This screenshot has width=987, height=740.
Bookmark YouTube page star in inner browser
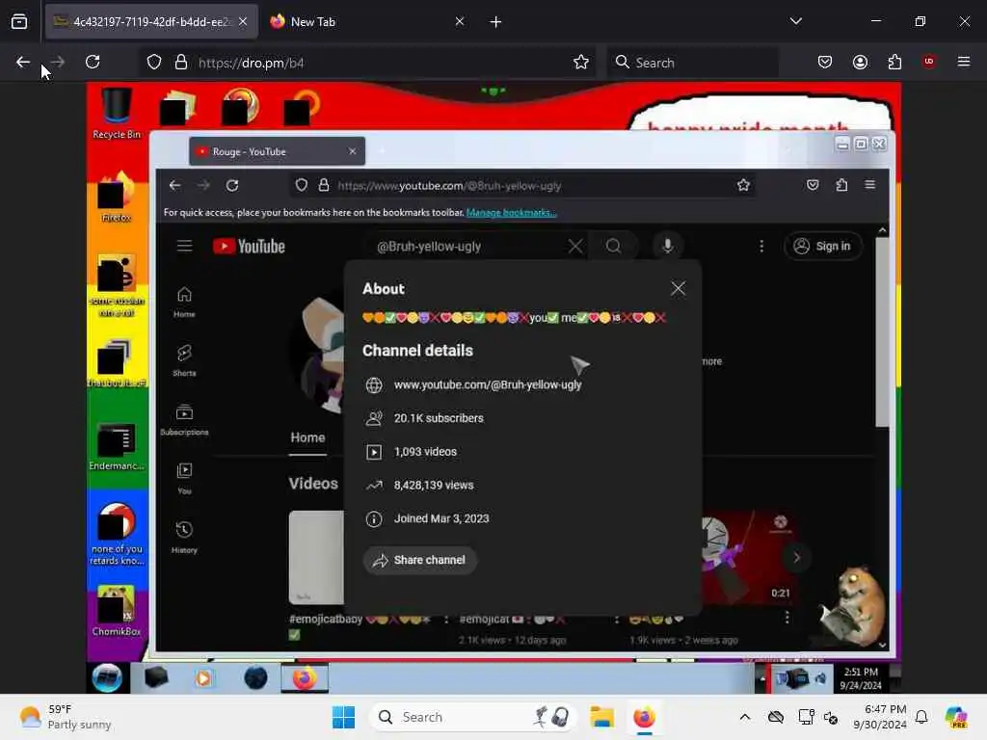tap(743, 185)
